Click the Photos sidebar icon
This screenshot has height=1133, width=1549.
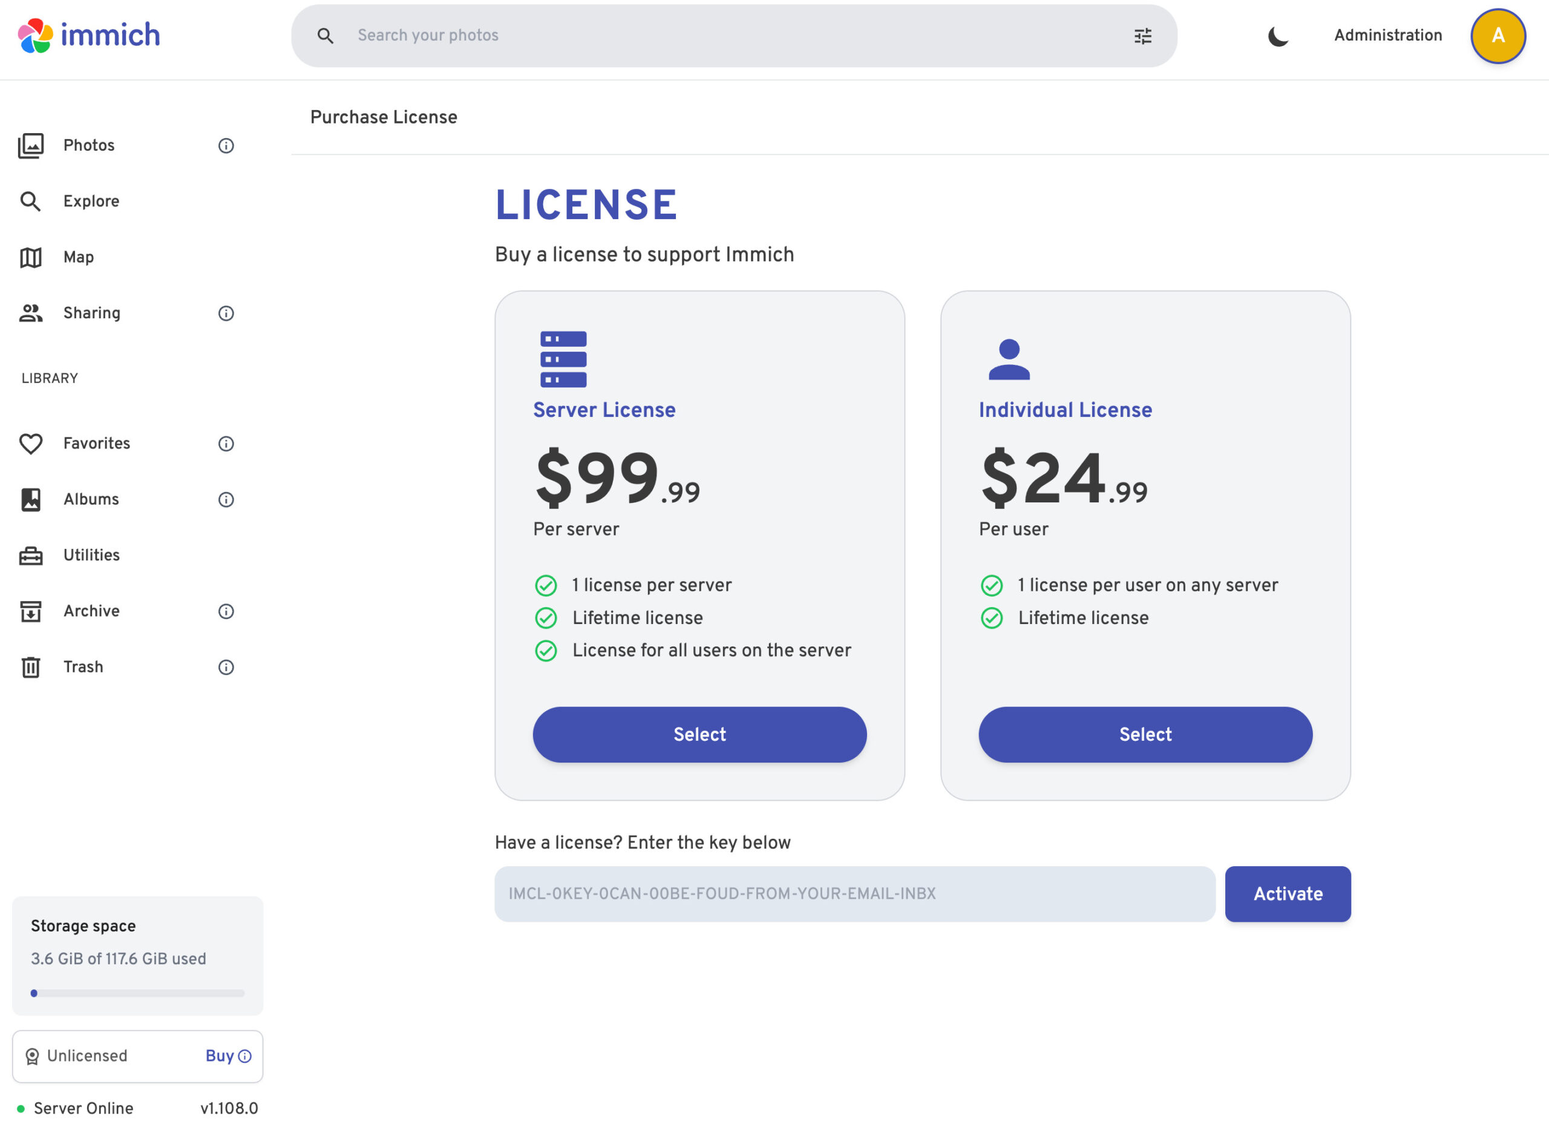coord(31,145)
